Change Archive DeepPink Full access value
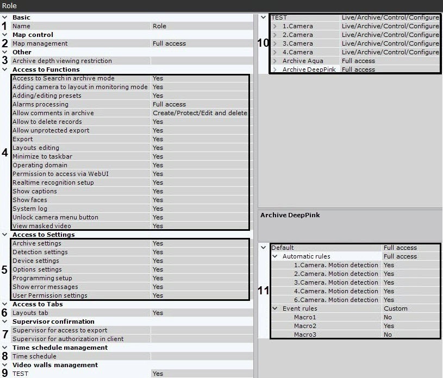The height and width of the screenshot is (378, 443). (390, 70)
